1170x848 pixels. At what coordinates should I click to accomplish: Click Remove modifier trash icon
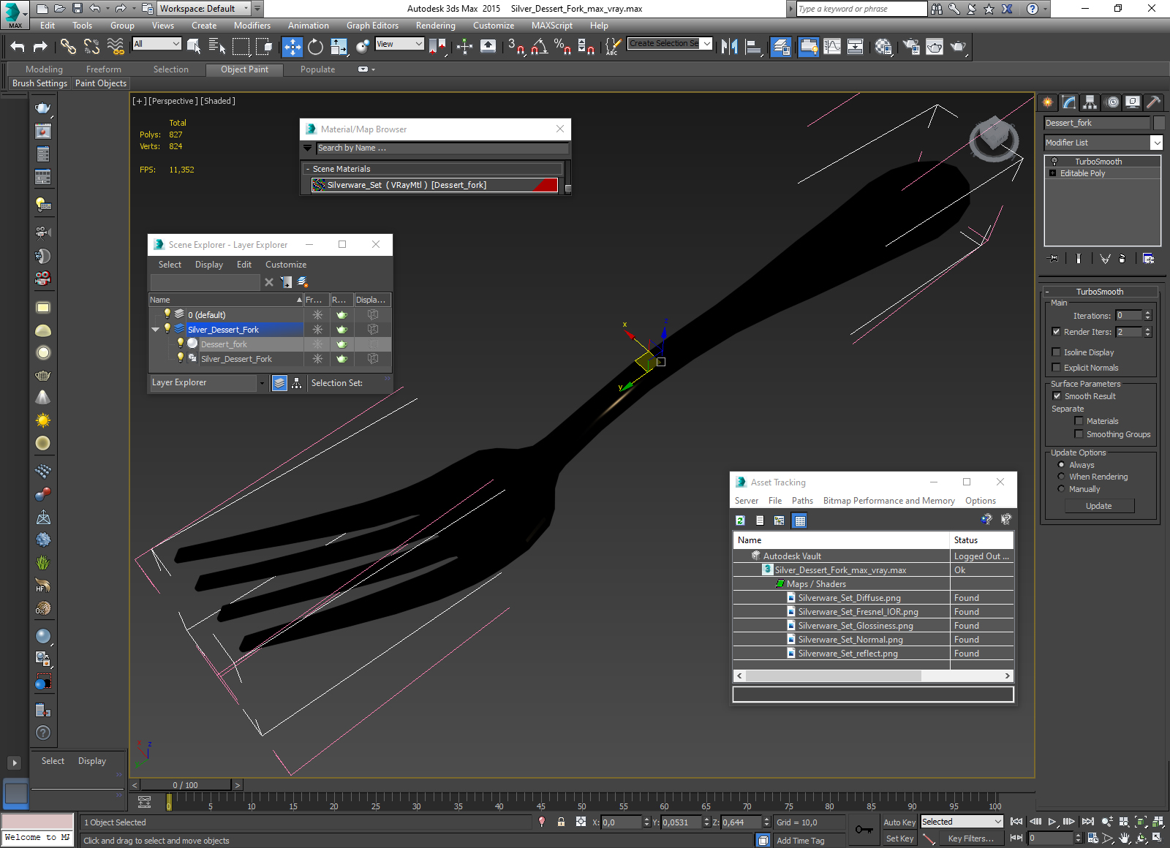[1122, 258]
